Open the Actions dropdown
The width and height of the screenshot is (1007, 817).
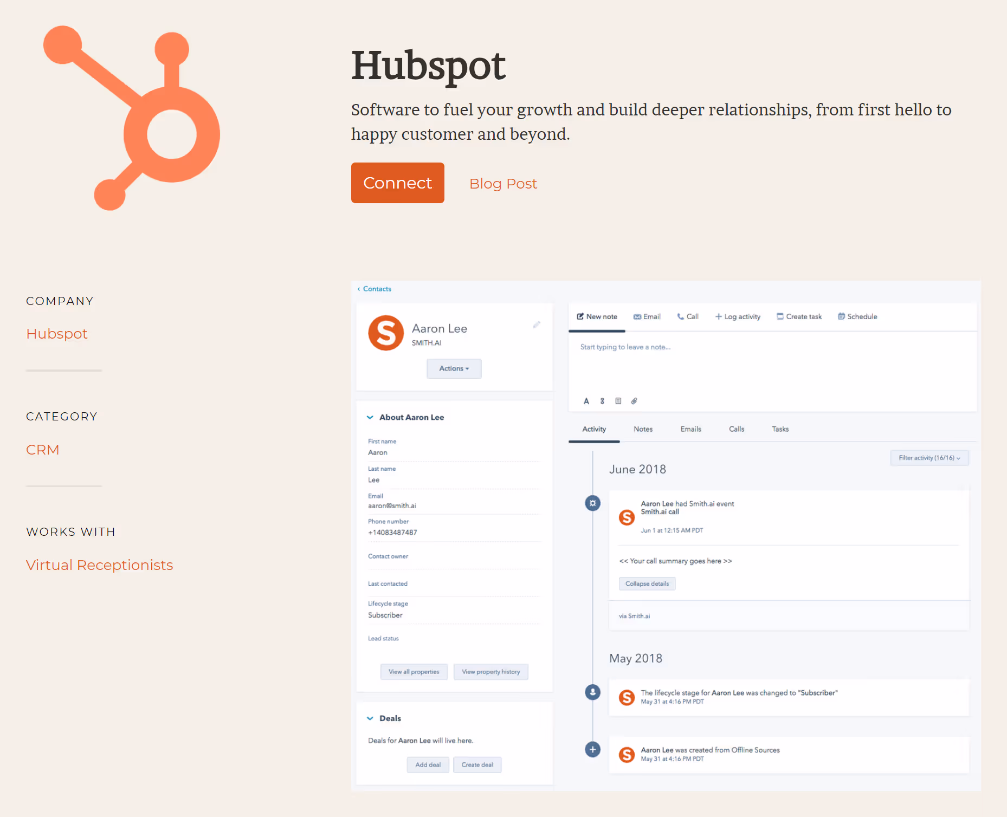click(454, 368)
